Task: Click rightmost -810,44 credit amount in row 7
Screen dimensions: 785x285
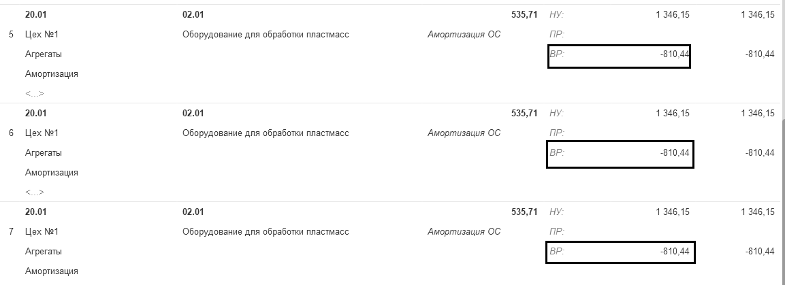Action: 760,252
